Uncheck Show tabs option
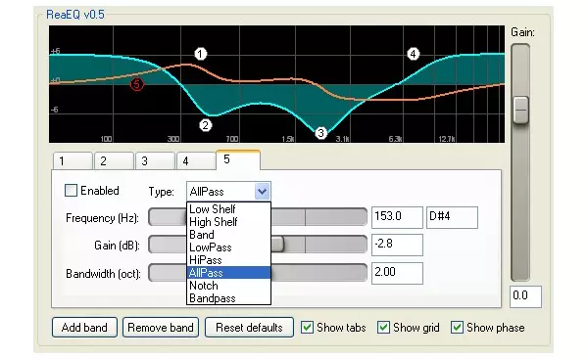Image resolution: width=588 pixels, height=359 pixels. tap(307, 328)
